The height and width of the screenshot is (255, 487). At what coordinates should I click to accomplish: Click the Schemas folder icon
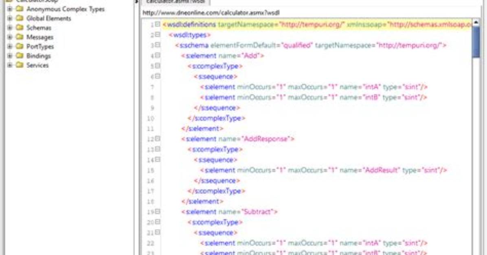tap(20, 28)
